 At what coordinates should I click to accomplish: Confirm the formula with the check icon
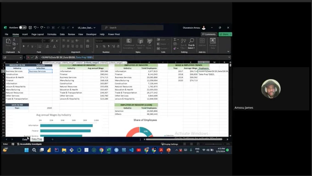(32, 57)
